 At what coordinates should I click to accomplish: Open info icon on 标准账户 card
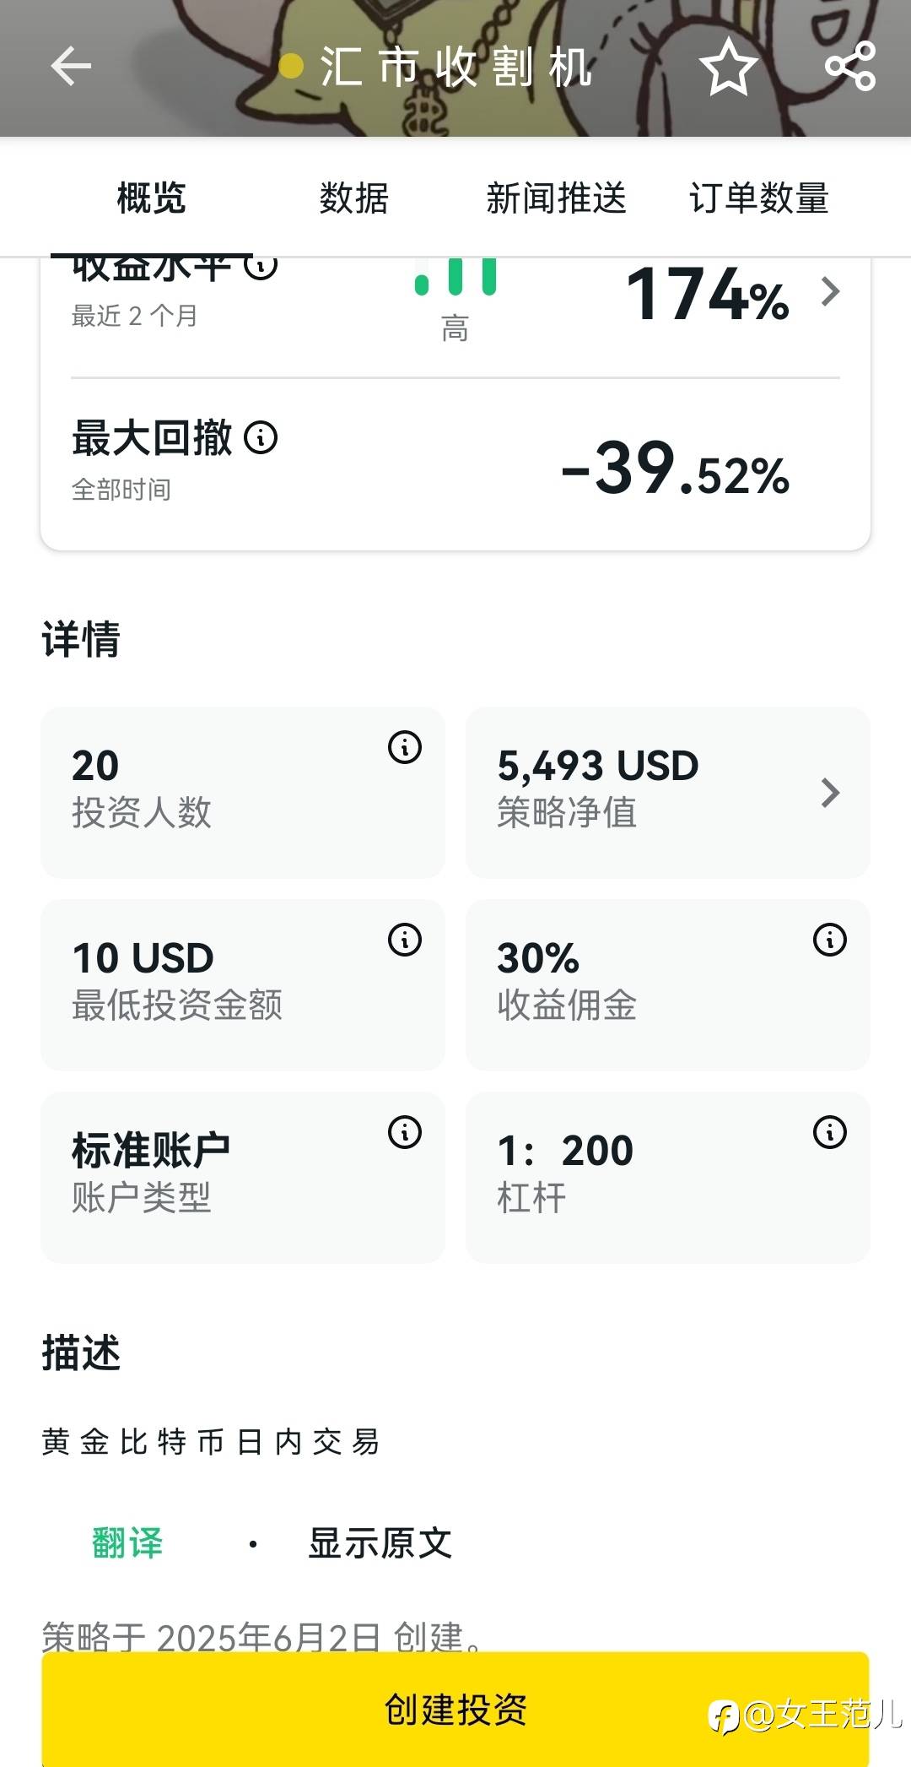pos(405,1132)
